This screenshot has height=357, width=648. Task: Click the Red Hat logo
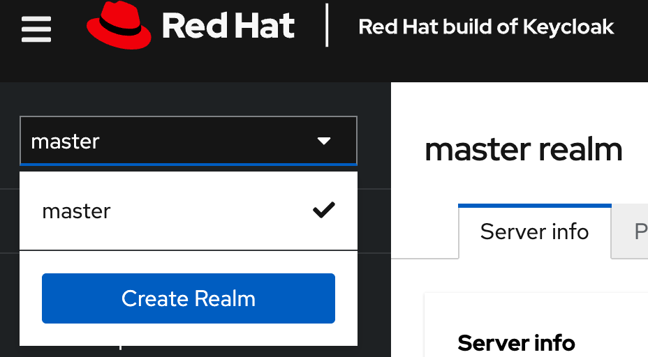click(191, 26)
